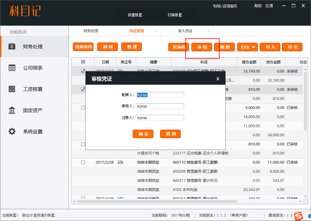Click the 审核人 input field
The image size is (311, 221).
pyautogui.click(x=160, y=107)
